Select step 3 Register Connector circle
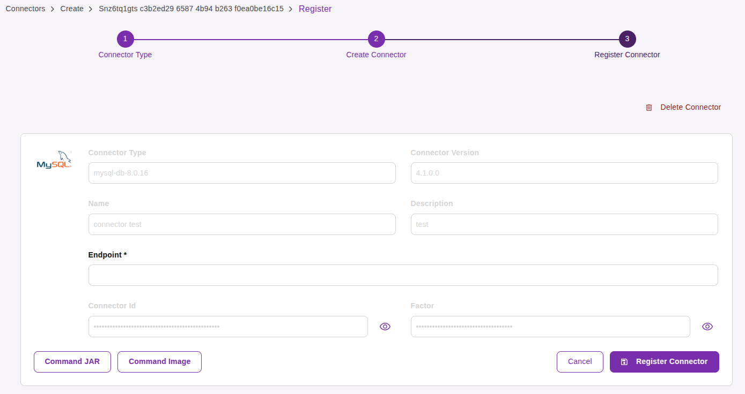The height and width of the screenshot is (394, 745). (626, 39)
